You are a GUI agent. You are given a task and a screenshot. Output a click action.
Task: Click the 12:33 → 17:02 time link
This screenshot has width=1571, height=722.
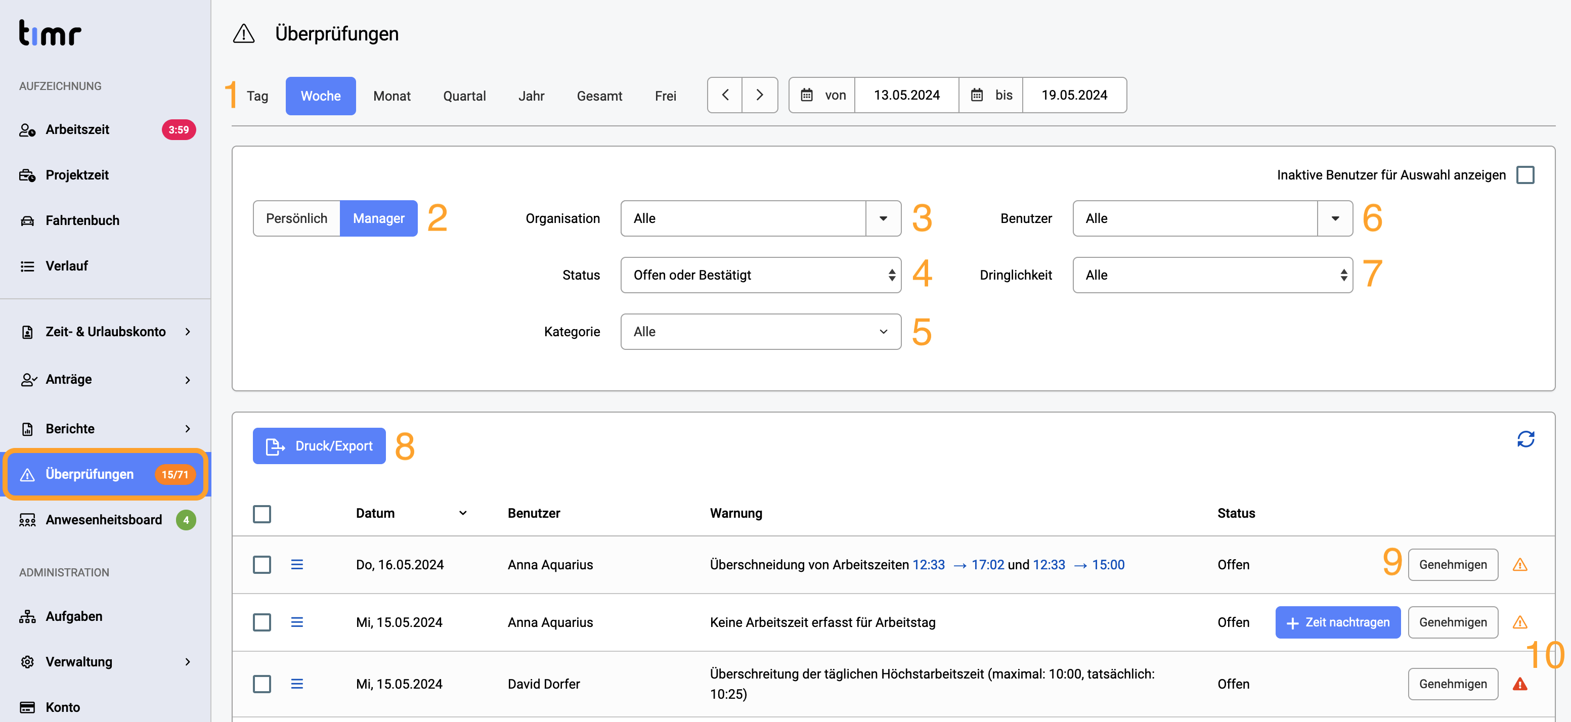[958, 565]
